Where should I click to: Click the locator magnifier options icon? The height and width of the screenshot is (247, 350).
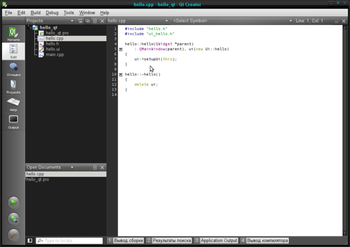(x=41, y=240)
